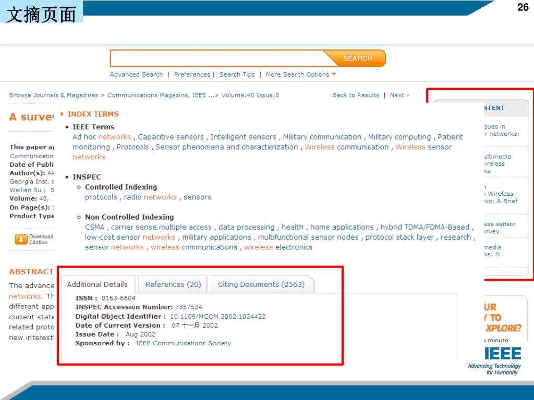Click INSPEC Accession Number 7357534
The image size is (534, 400).
click(189, 307)
